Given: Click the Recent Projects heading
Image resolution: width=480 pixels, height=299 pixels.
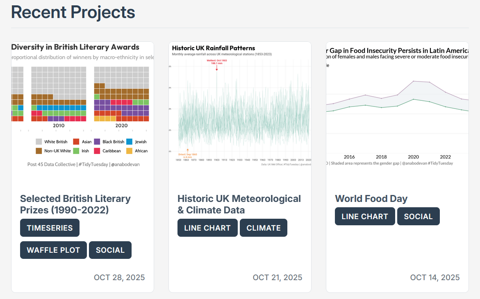Looking at the screenshot, I should (x=73, y=12).
